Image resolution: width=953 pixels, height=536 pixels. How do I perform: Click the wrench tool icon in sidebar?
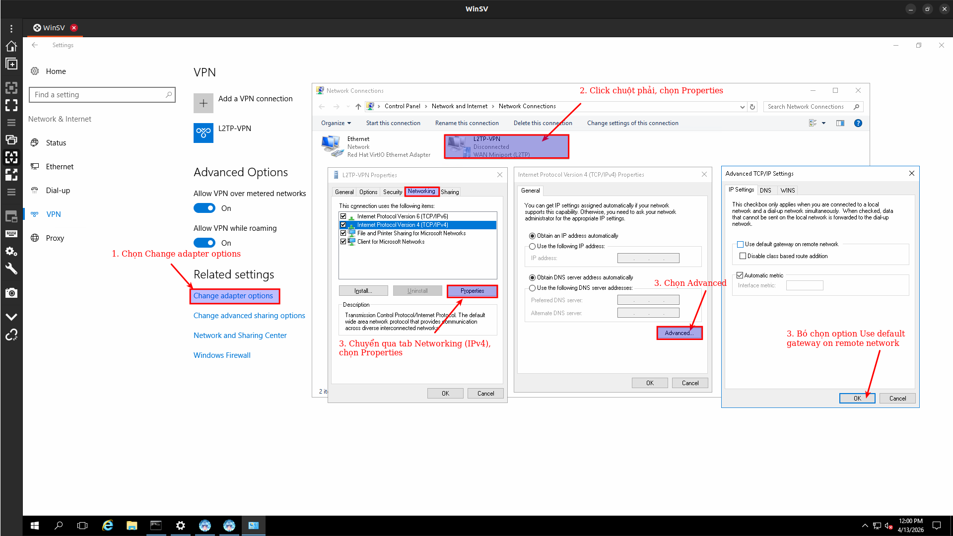(x=11, y=268)
